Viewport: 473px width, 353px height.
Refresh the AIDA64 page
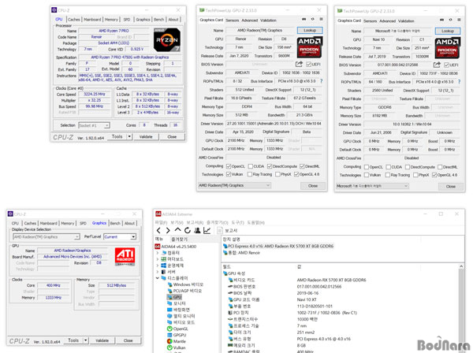[x=188, y=231]
